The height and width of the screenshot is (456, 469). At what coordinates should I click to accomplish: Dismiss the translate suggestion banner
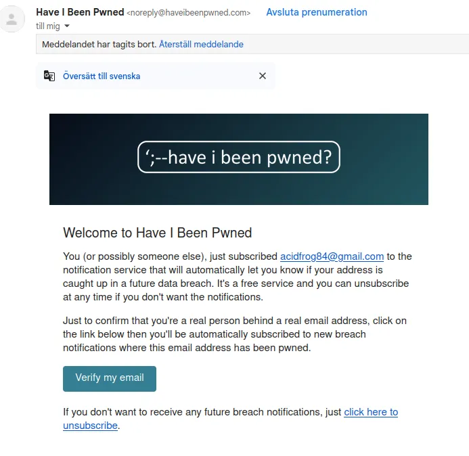pyautogui.click(x=263, y=76)
